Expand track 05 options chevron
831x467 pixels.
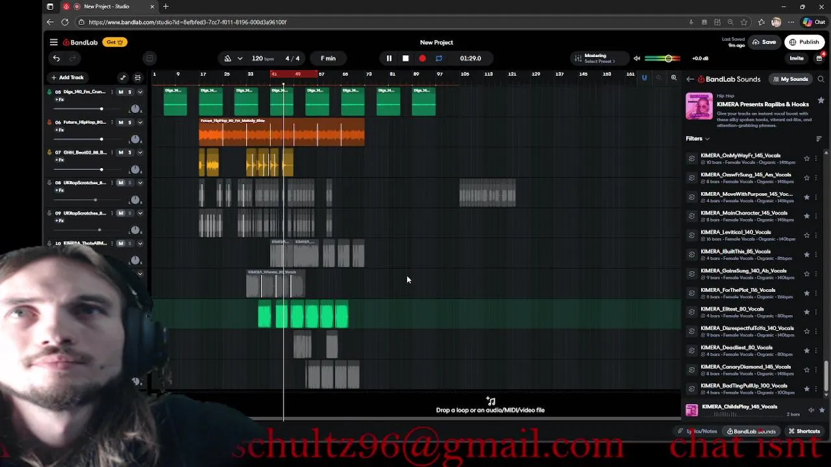click(x=140, y=92)
